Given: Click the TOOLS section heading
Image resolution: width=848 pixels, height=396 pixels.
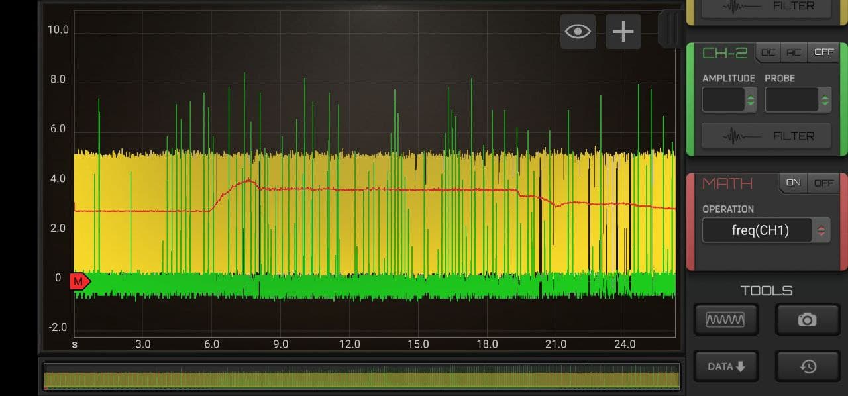Looking at the screenshot, I should [767, 291].
